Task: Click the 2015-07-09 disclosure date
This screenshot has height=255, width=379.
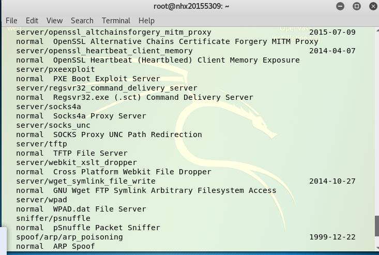Action: (x=332, y=32)
